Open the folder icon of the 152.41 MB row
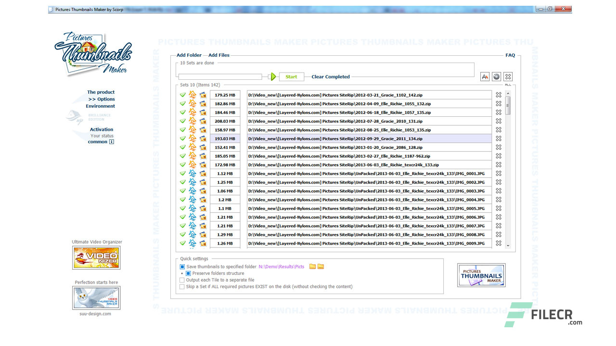616x346 pixels. click(x=203, y=148)
